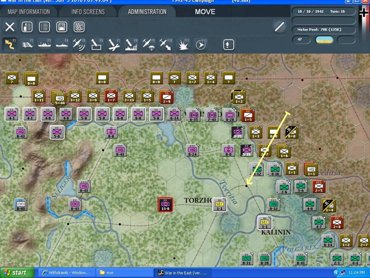The height and width of the screenshot is (278, 370).
Task: Select the red Soviet unit labeled 2=8
Action: [x=337, y=223]
